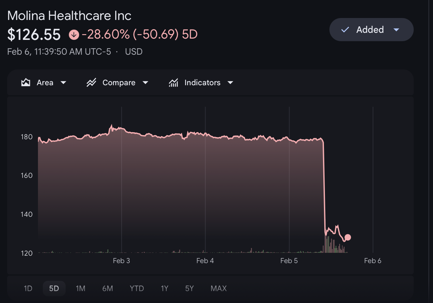This screenshot has height=303, width=433.
Task: Click the red down-arrow price change icon
Action: point(74,34)
